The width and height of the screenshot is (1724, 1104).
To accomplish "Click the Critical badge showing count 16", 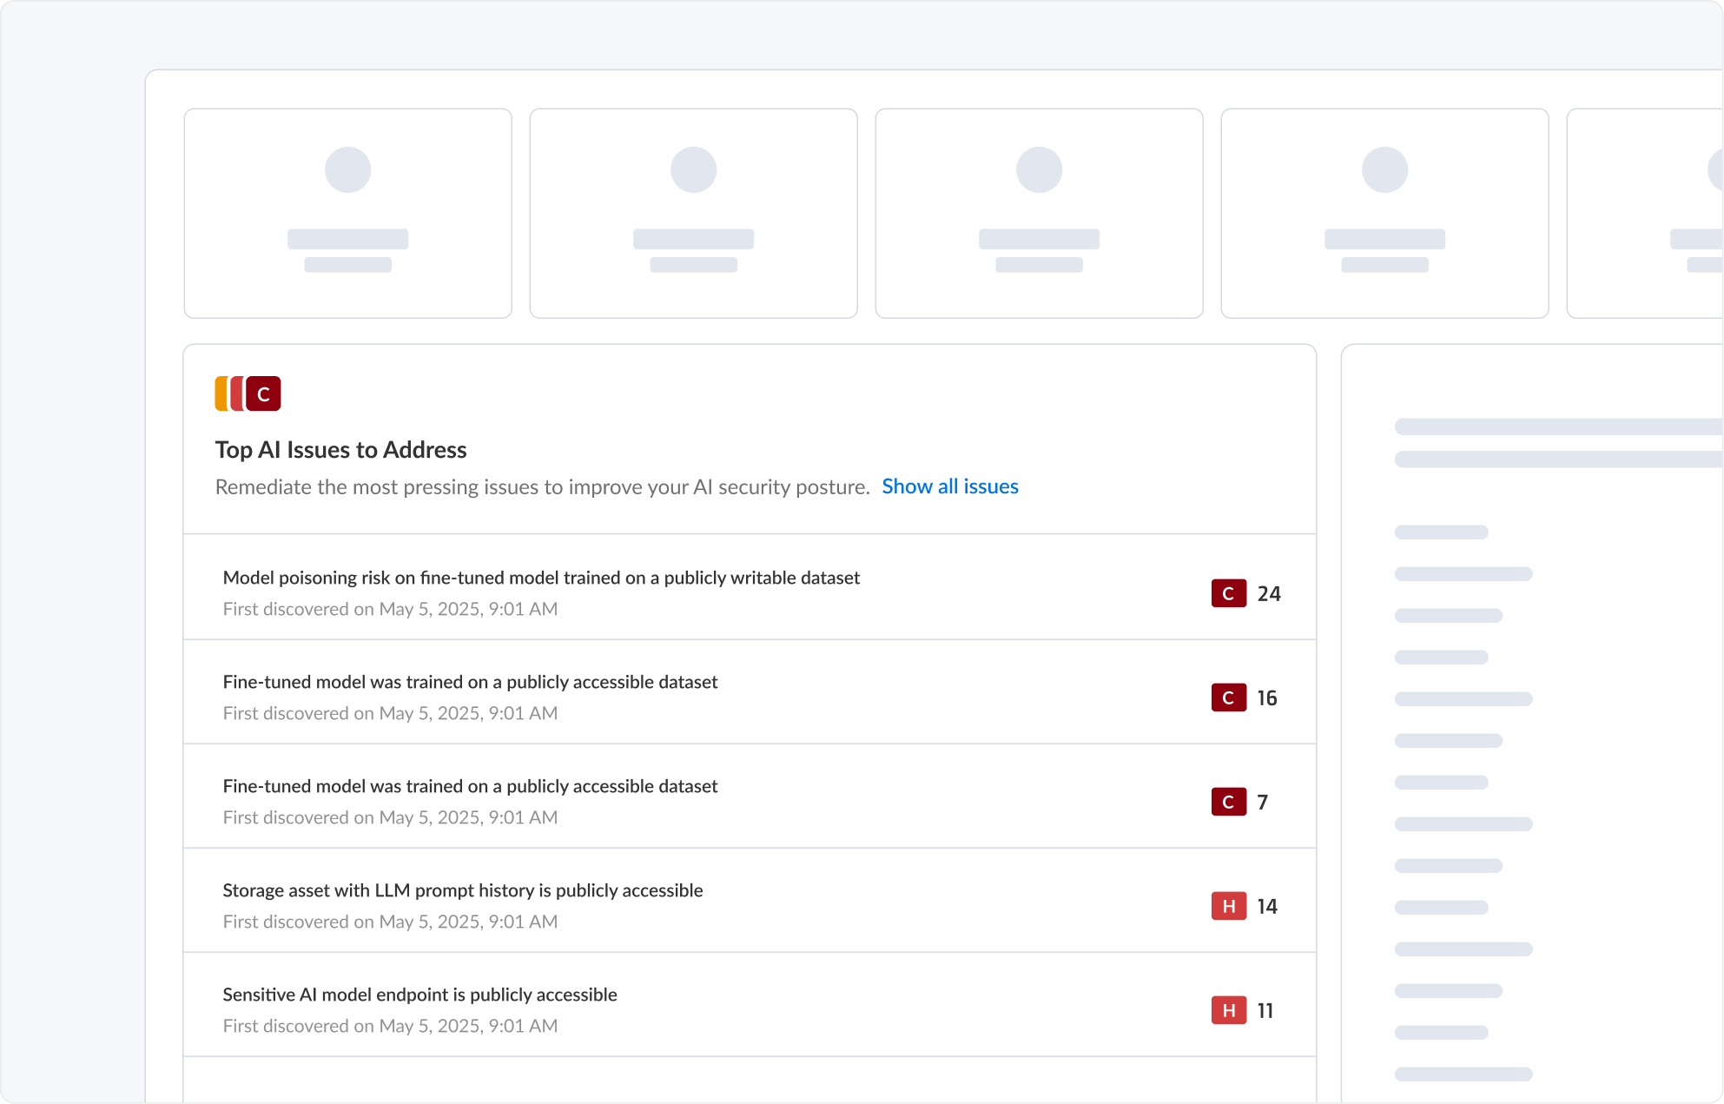I will pos(1227,697).
